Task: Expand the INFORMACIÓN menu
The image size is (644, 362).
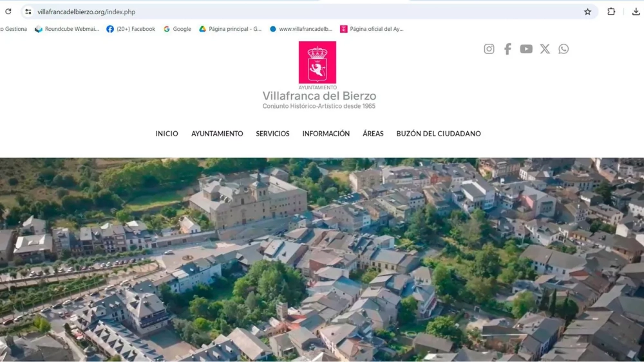Action: (326, 134)
